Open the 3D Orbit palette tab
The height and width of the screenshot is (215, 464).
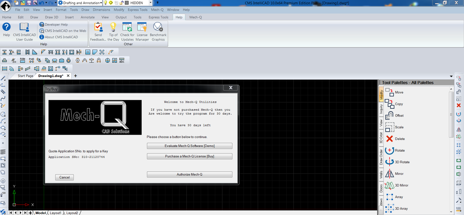[x=381, y=138]
